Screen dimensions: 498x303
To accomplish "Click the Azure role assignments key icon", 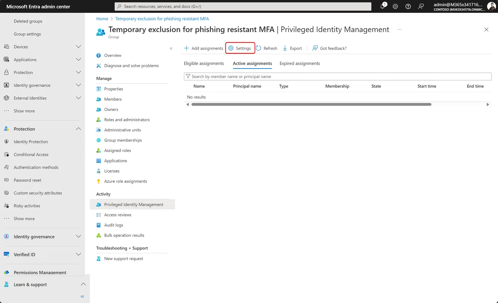I will point(99,181).
